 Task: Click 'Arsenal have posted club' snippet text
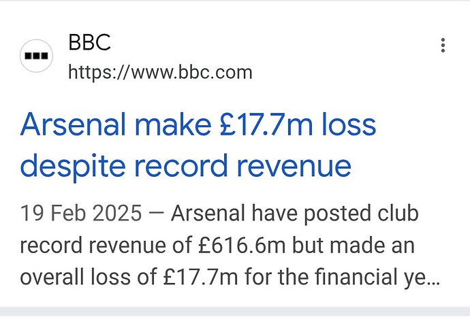(x=295, y=214)
